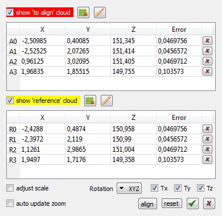The width and height of the screenshot is (222, 216).
Task: Delete point A3 with its red X button
Action: [x=207, y=71]
